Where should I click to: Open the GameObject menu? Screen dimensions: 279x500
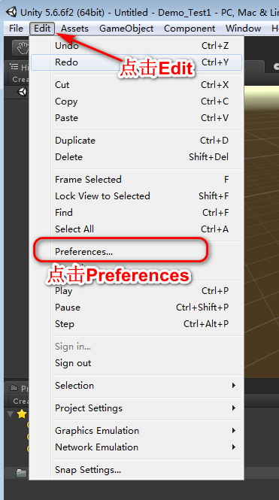click(126, 29)
